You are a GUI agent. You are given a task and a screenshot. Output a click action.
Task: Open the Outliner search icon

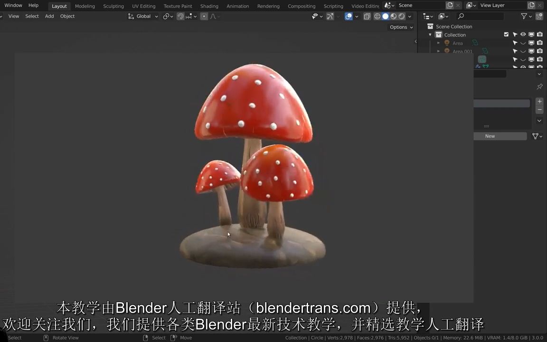[x=461, y=16]
